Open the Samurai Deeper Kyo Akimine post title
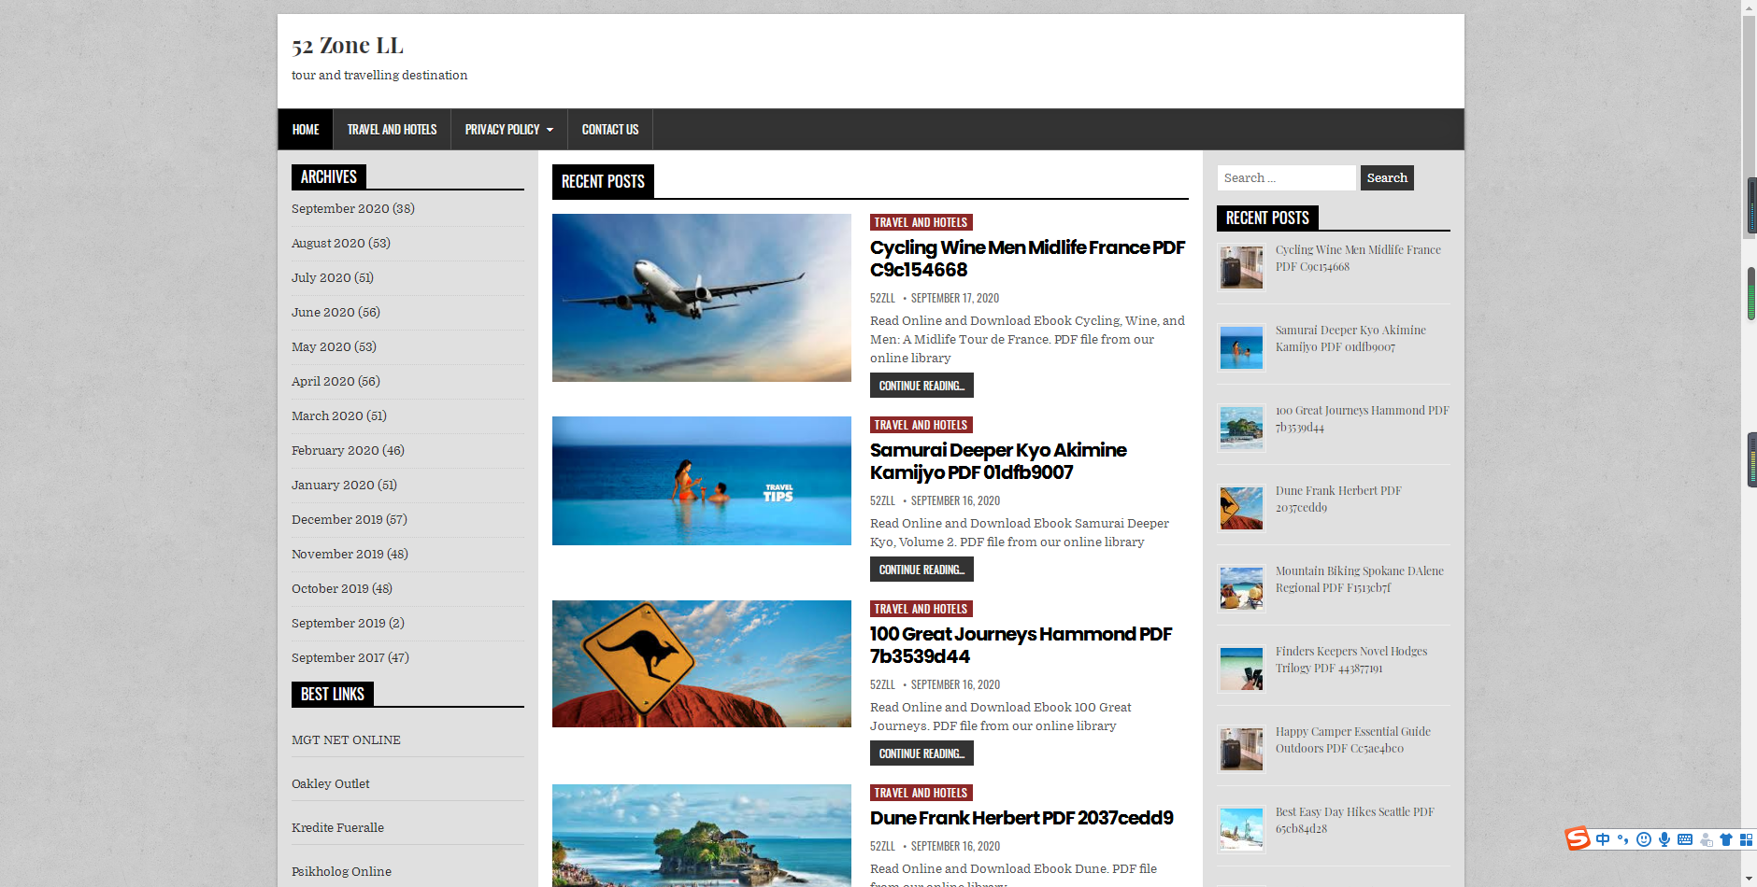This screenshot has height=887, width=1757. pos(998,461)
